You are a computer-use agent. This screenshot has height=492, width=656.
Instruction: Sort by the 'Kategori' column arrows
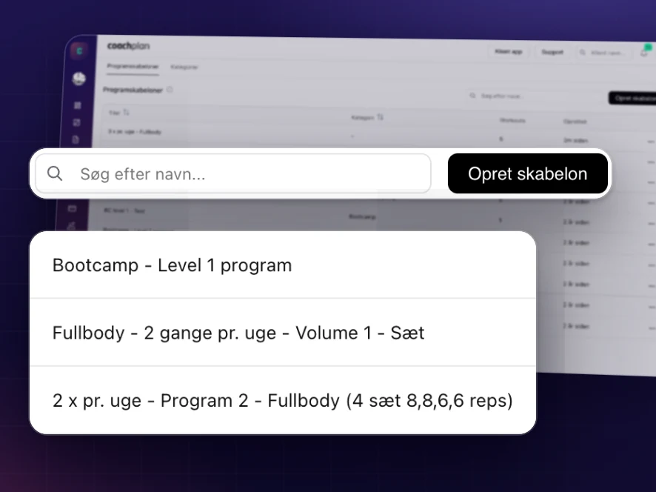pyautogui.click(x=380, y=117)
